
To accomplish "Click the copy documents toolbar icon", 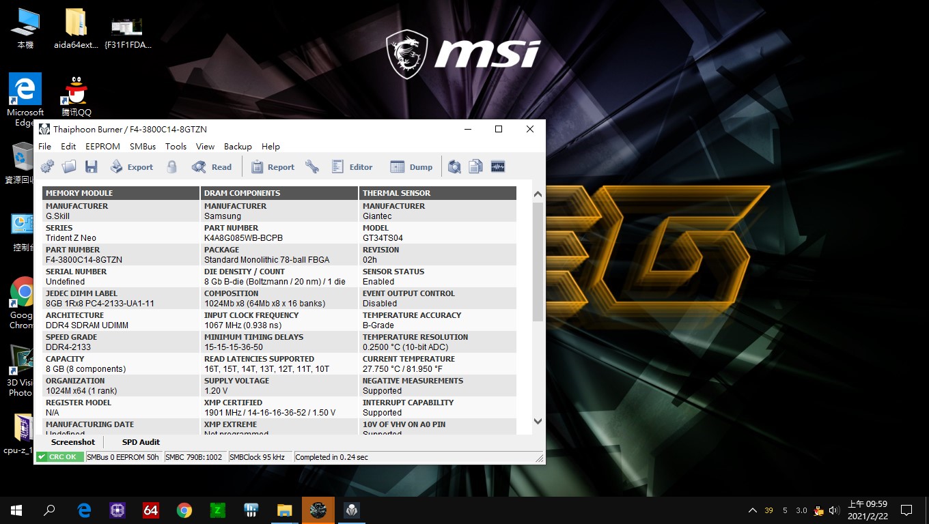I will click(476, 166).
